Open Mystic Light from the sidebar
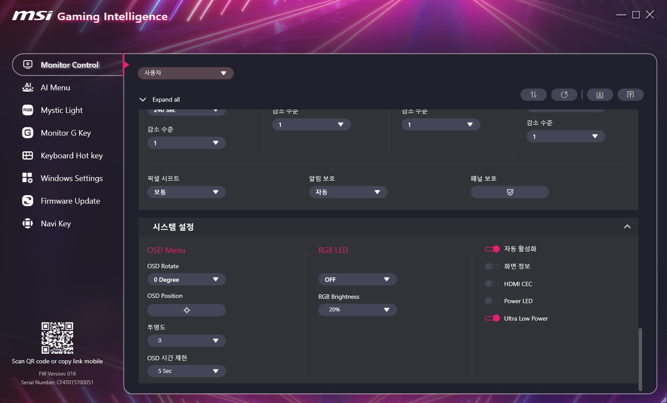 tap(62, 110)
